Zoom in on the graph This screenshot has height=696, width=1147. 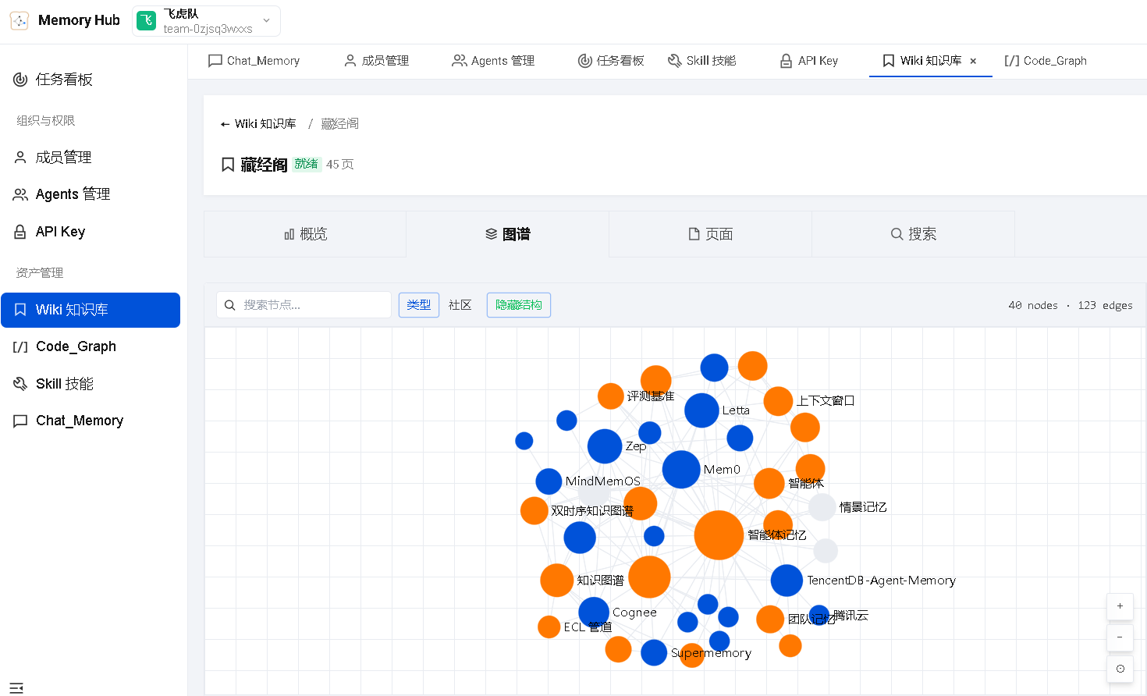pyautogui.click(x=1120, y=606)
